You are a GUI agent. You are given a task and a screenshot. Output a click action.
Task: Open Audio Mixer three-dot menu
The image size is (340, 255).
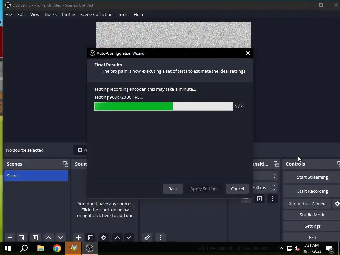point(161,238)
